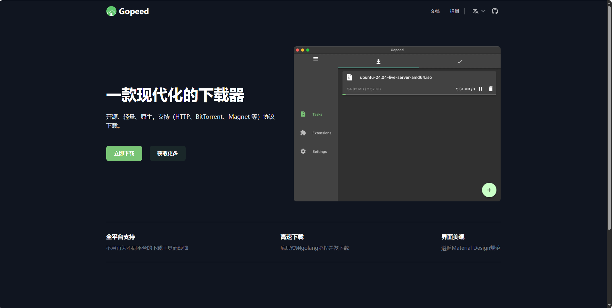Toggle the yellow minimize traffic light
Viewport: 612px width, 308px height.
302,50
